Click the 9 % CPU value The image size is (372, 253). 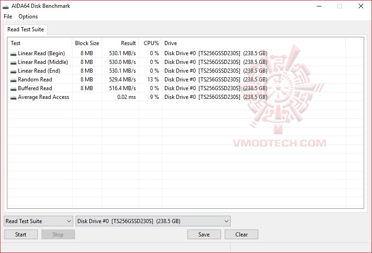(154, 97)
